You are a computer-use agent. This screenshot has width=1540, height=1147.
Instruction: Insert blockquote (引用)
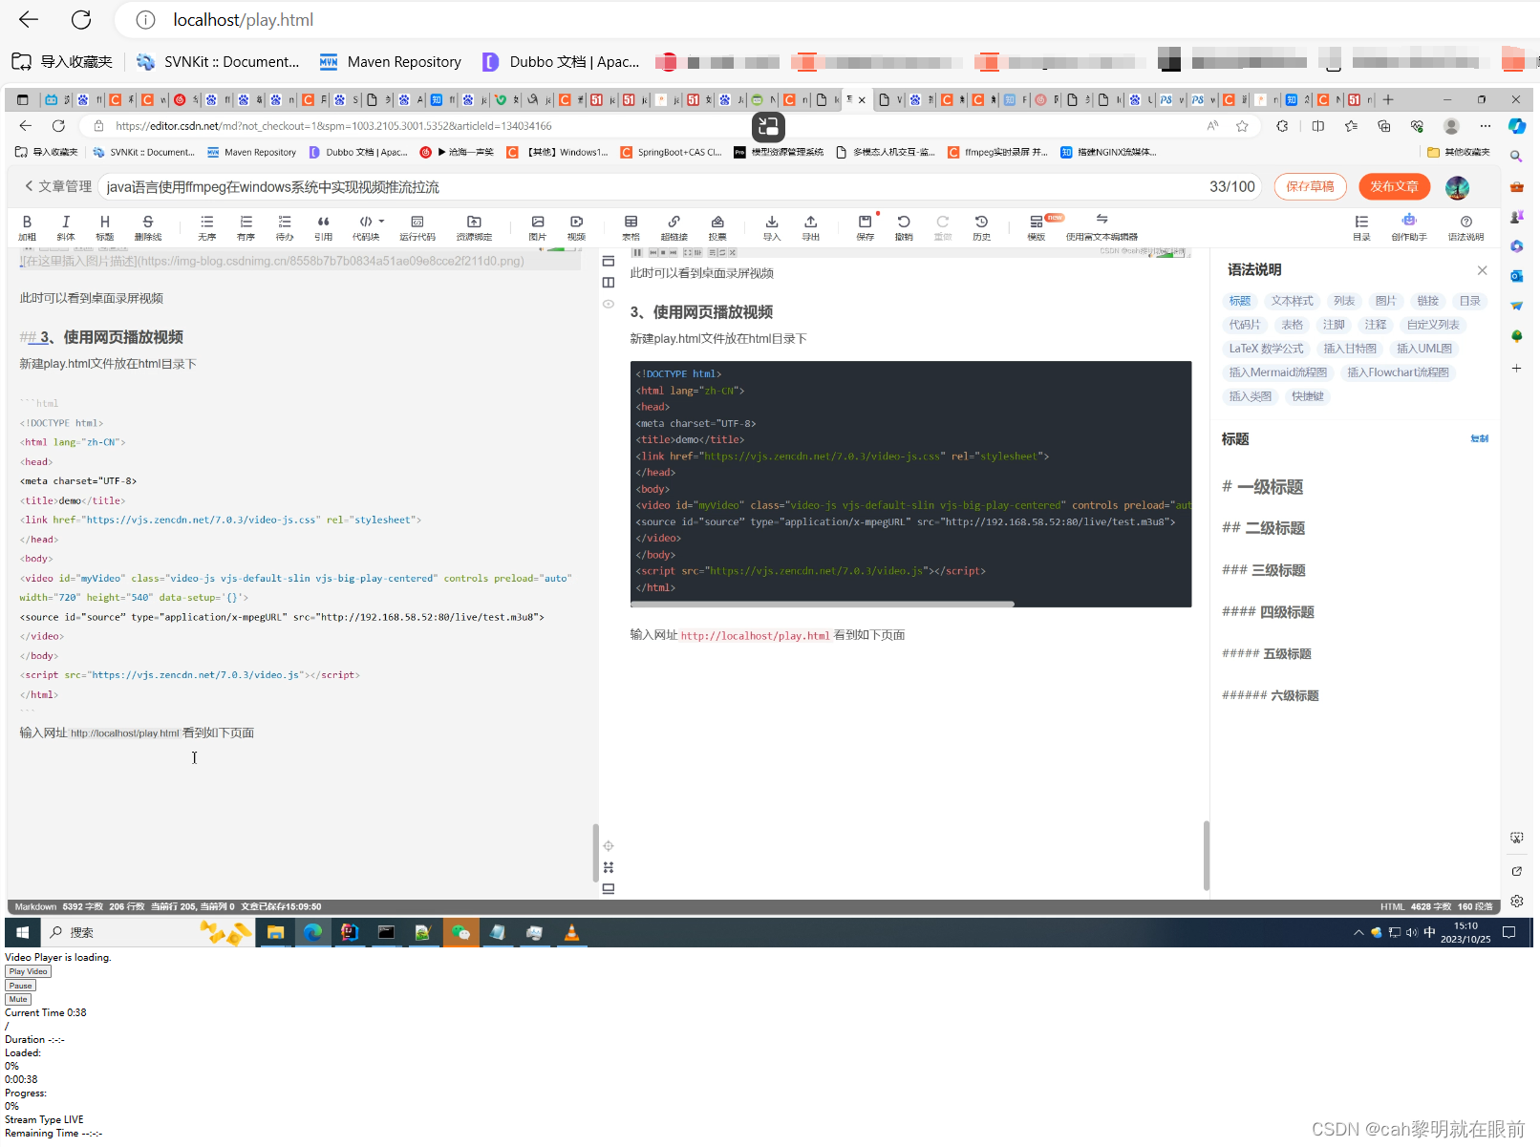pyautogui.click(x=324, y=227)
